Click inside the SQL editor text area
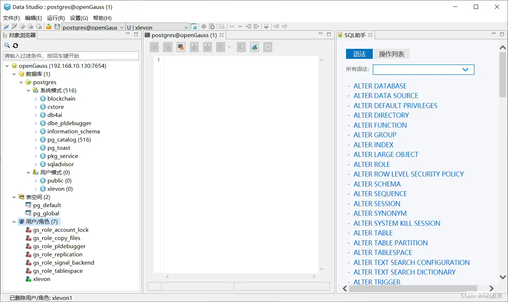508x302 pixels. point(241,164)
